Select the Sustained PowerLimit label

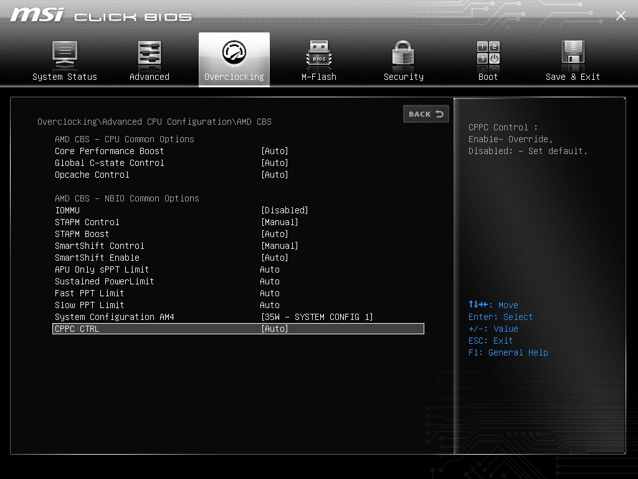[x=104, y=281]
